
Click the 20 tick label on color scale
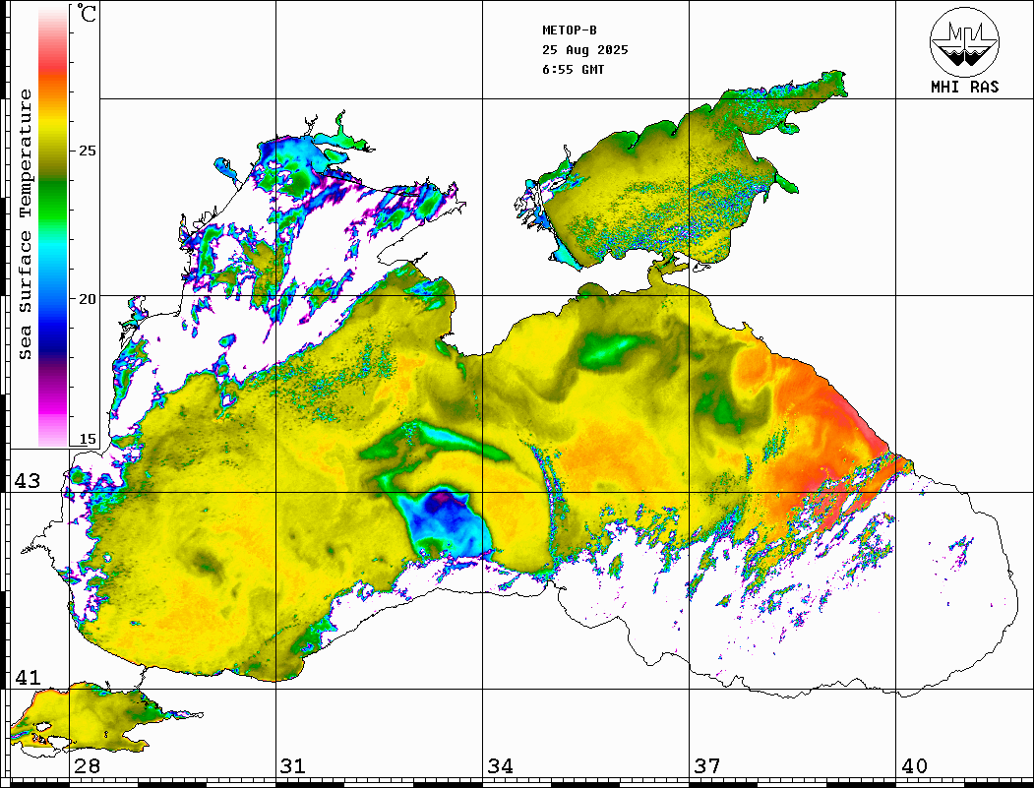point(87,299)
